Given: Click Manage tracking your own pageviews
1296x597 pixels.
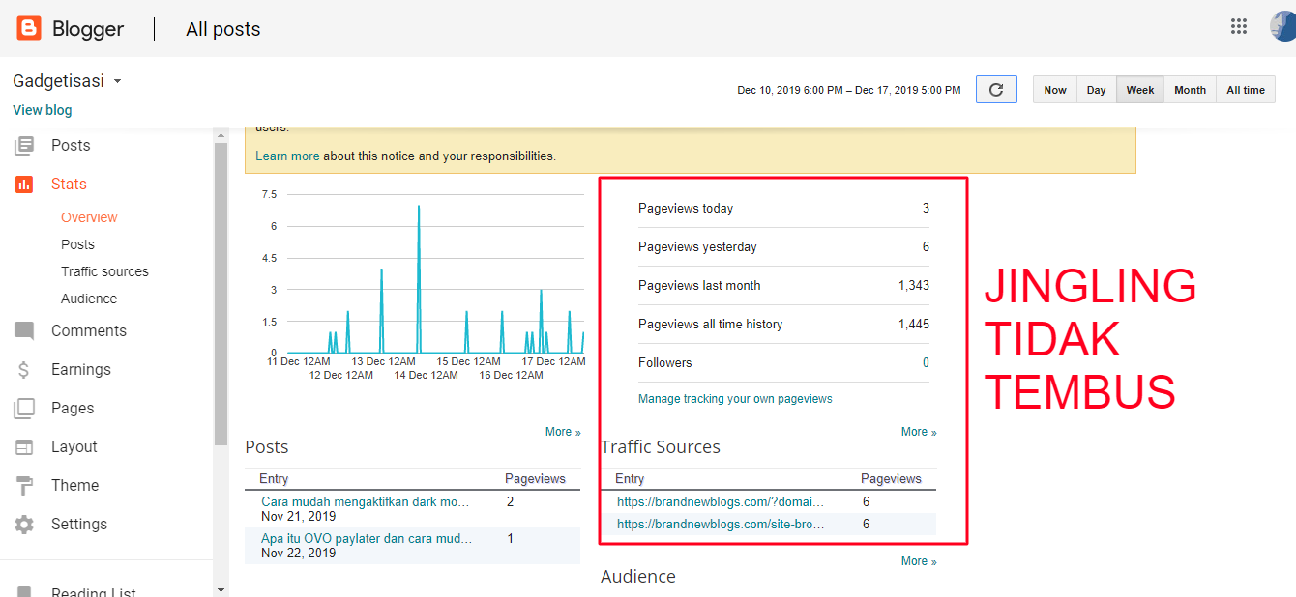Looking at the screenshot, I should pos(735,399).
